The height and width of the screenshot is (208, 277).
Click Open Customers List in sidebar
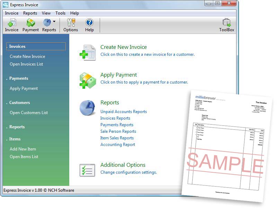29,113
